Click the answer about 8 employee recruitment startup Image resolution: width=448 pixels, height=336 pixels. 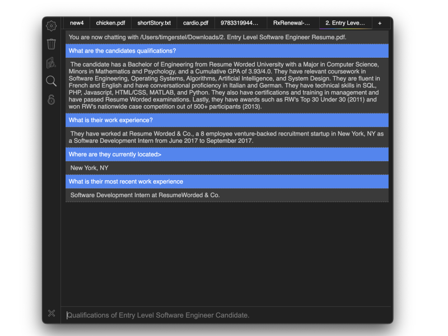[227, 137]
